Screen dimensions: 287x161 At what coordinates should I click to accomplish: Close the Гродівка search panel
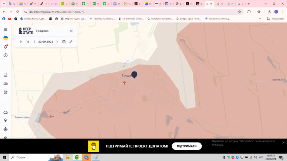[71, 31]
